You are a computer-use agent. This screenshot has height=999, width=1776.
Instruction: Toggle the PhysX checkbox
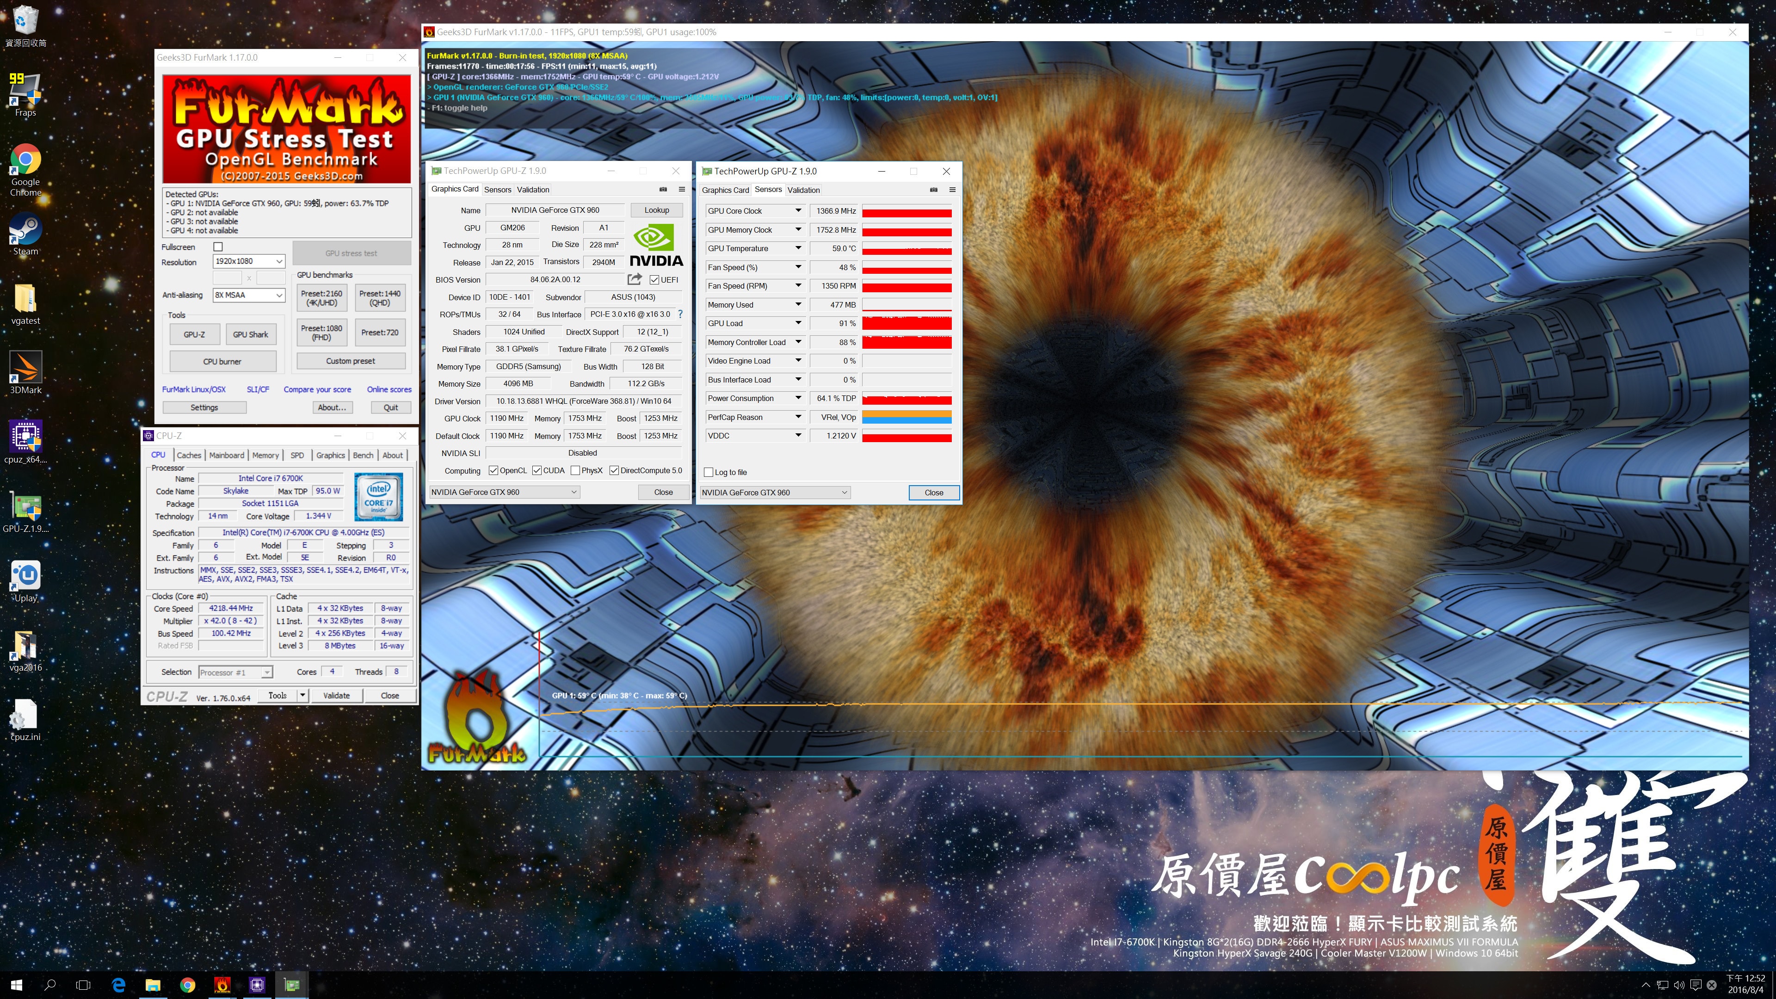(575, 471)
